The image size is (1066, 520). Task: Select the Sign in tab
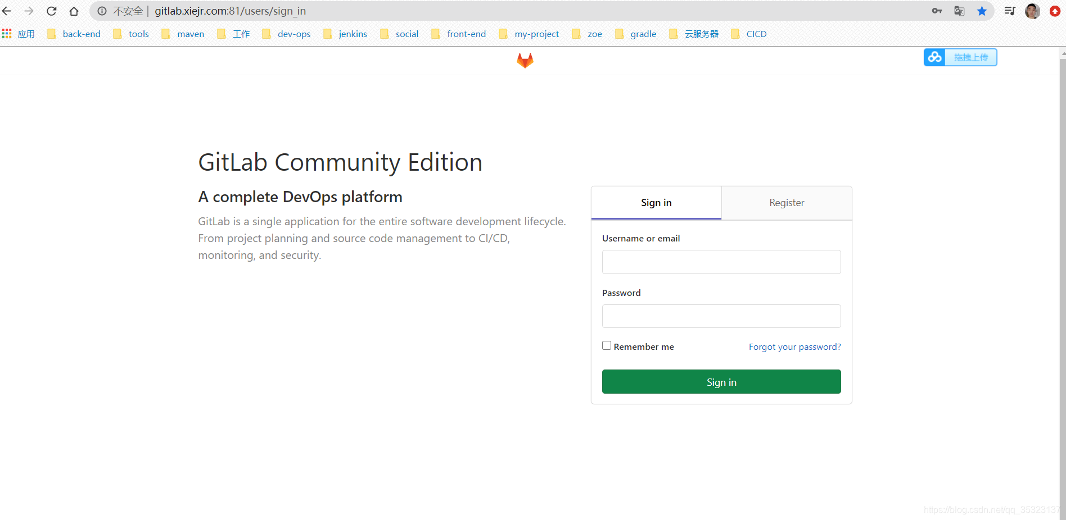[x=656, y=203]
